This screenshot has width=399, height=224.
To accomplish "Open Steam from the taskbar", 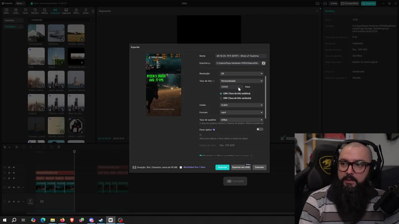I will point(101,220).
